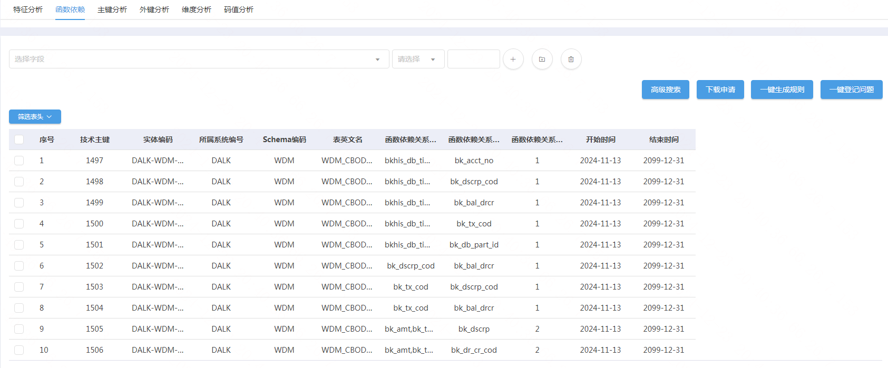Check the row with 技术主键 1506
This screenshot has width=888, height=368.
click(x=19, y=350)
